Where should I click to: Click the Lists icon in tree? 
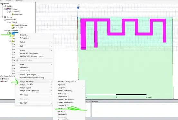(x=2, y=81)
